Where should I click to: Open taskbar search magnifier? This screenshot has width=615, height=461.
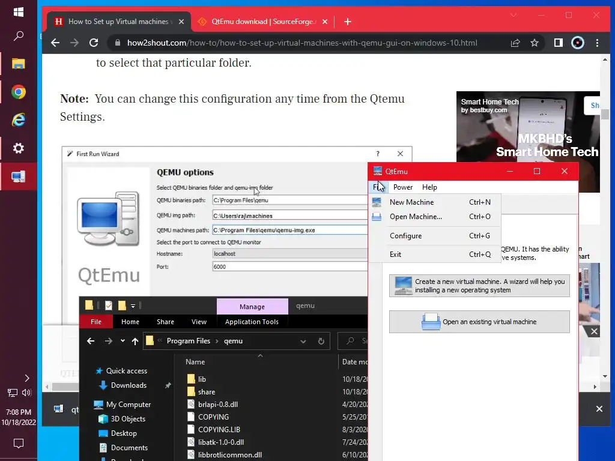click(x=19, y=36)
